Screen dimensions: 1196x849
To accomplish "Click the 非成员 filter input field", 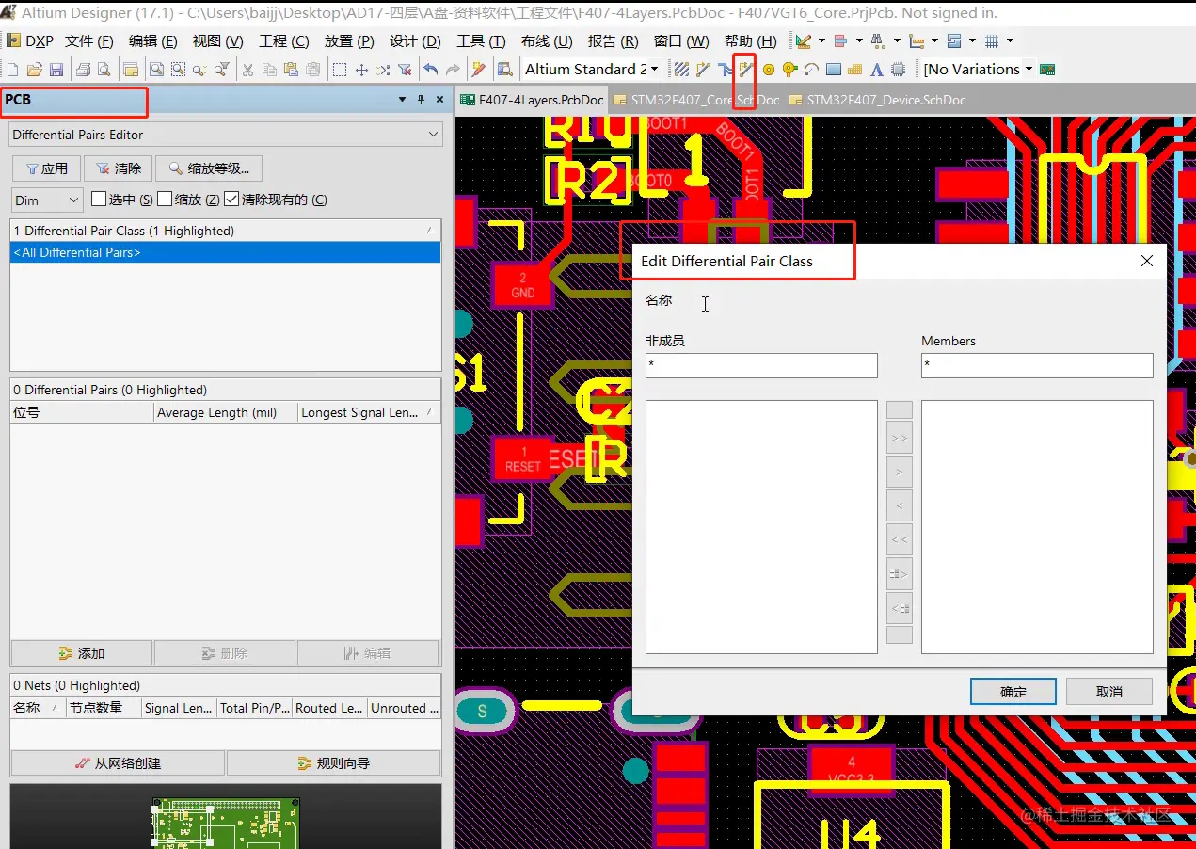I will click(x=761, y=365).
